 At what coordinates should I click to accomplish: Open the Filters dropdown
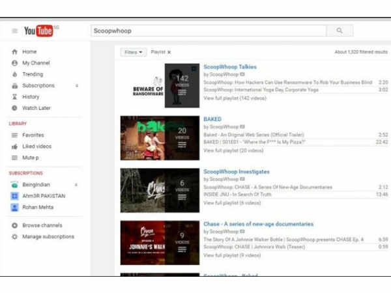pyautogui.click(x=134, y=52)
